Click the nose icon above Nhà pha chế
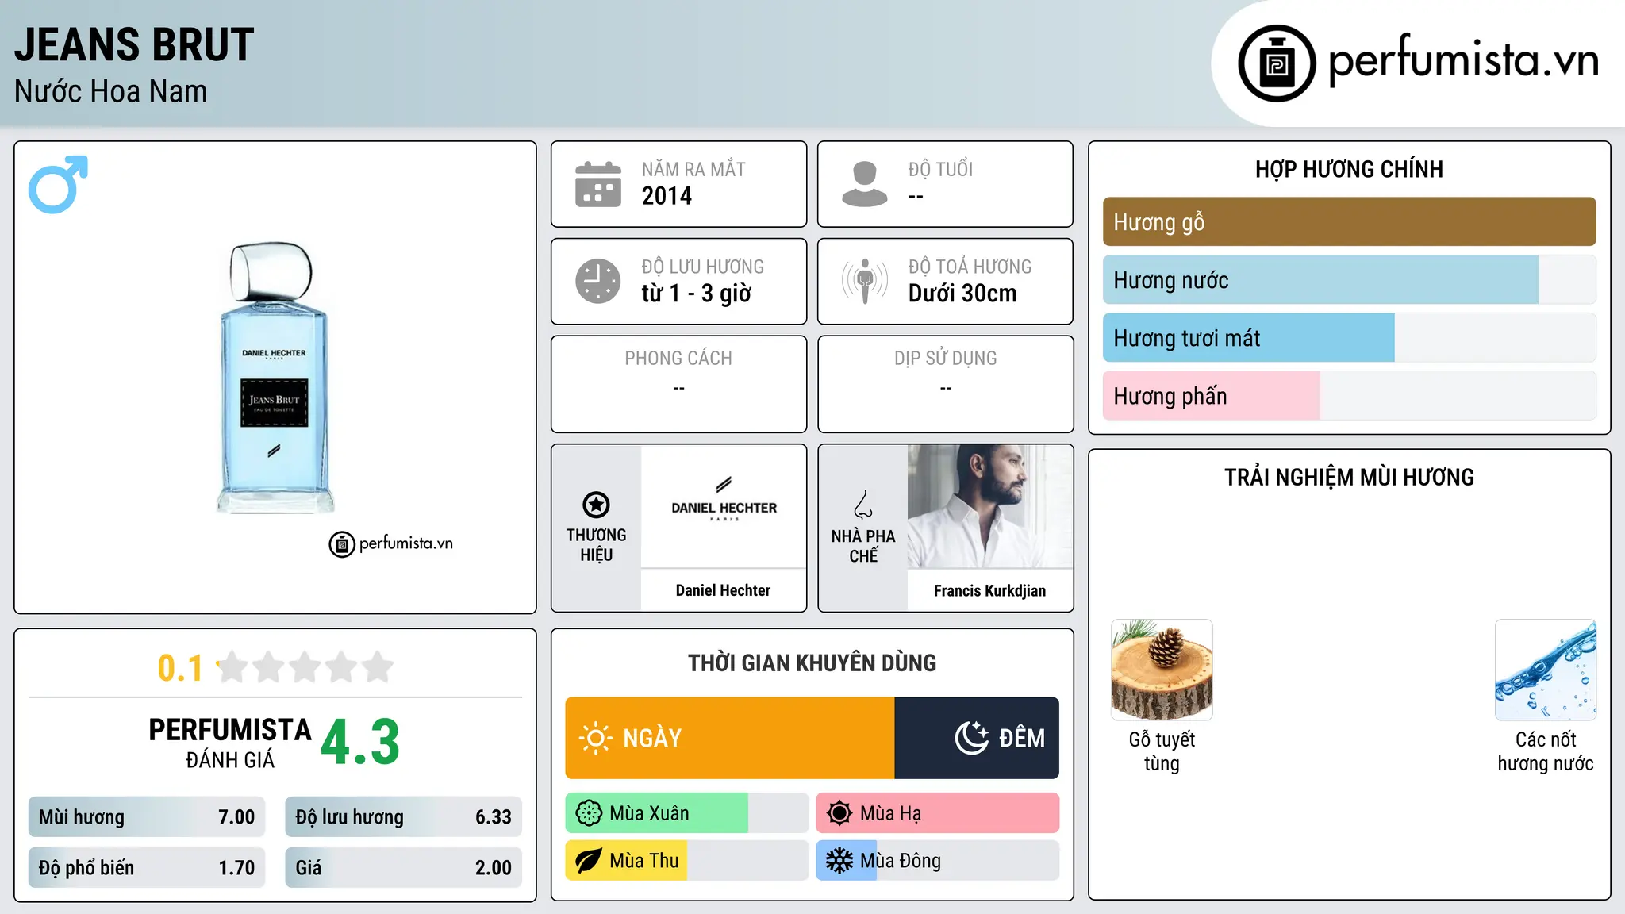Screen dimensions: 1625x914 click(863, 505)
